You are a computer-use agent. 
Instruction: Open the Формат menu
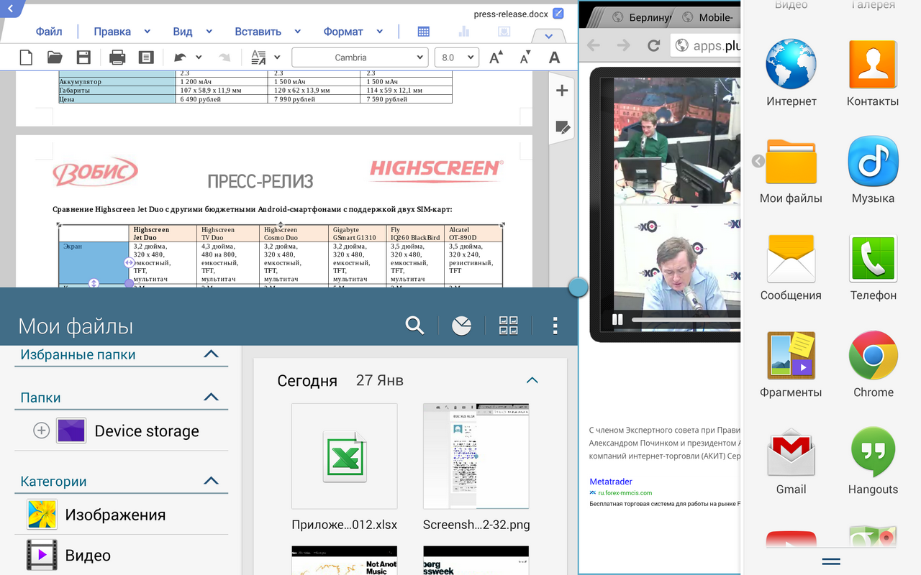(343, 32)
